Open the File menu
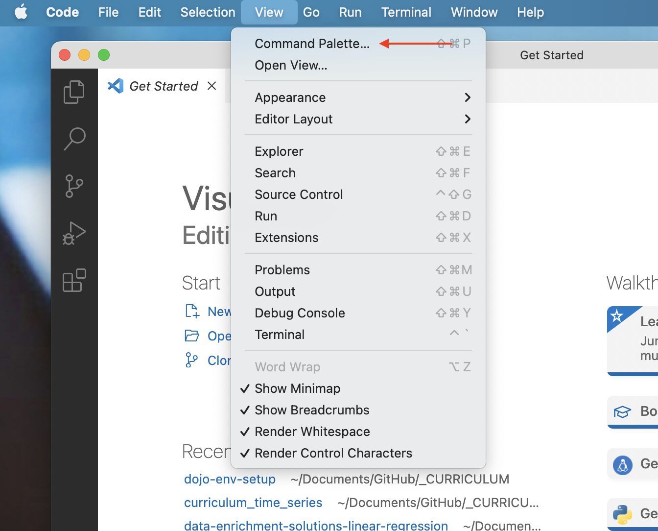The image size is (658, 531). click(108, 12)
